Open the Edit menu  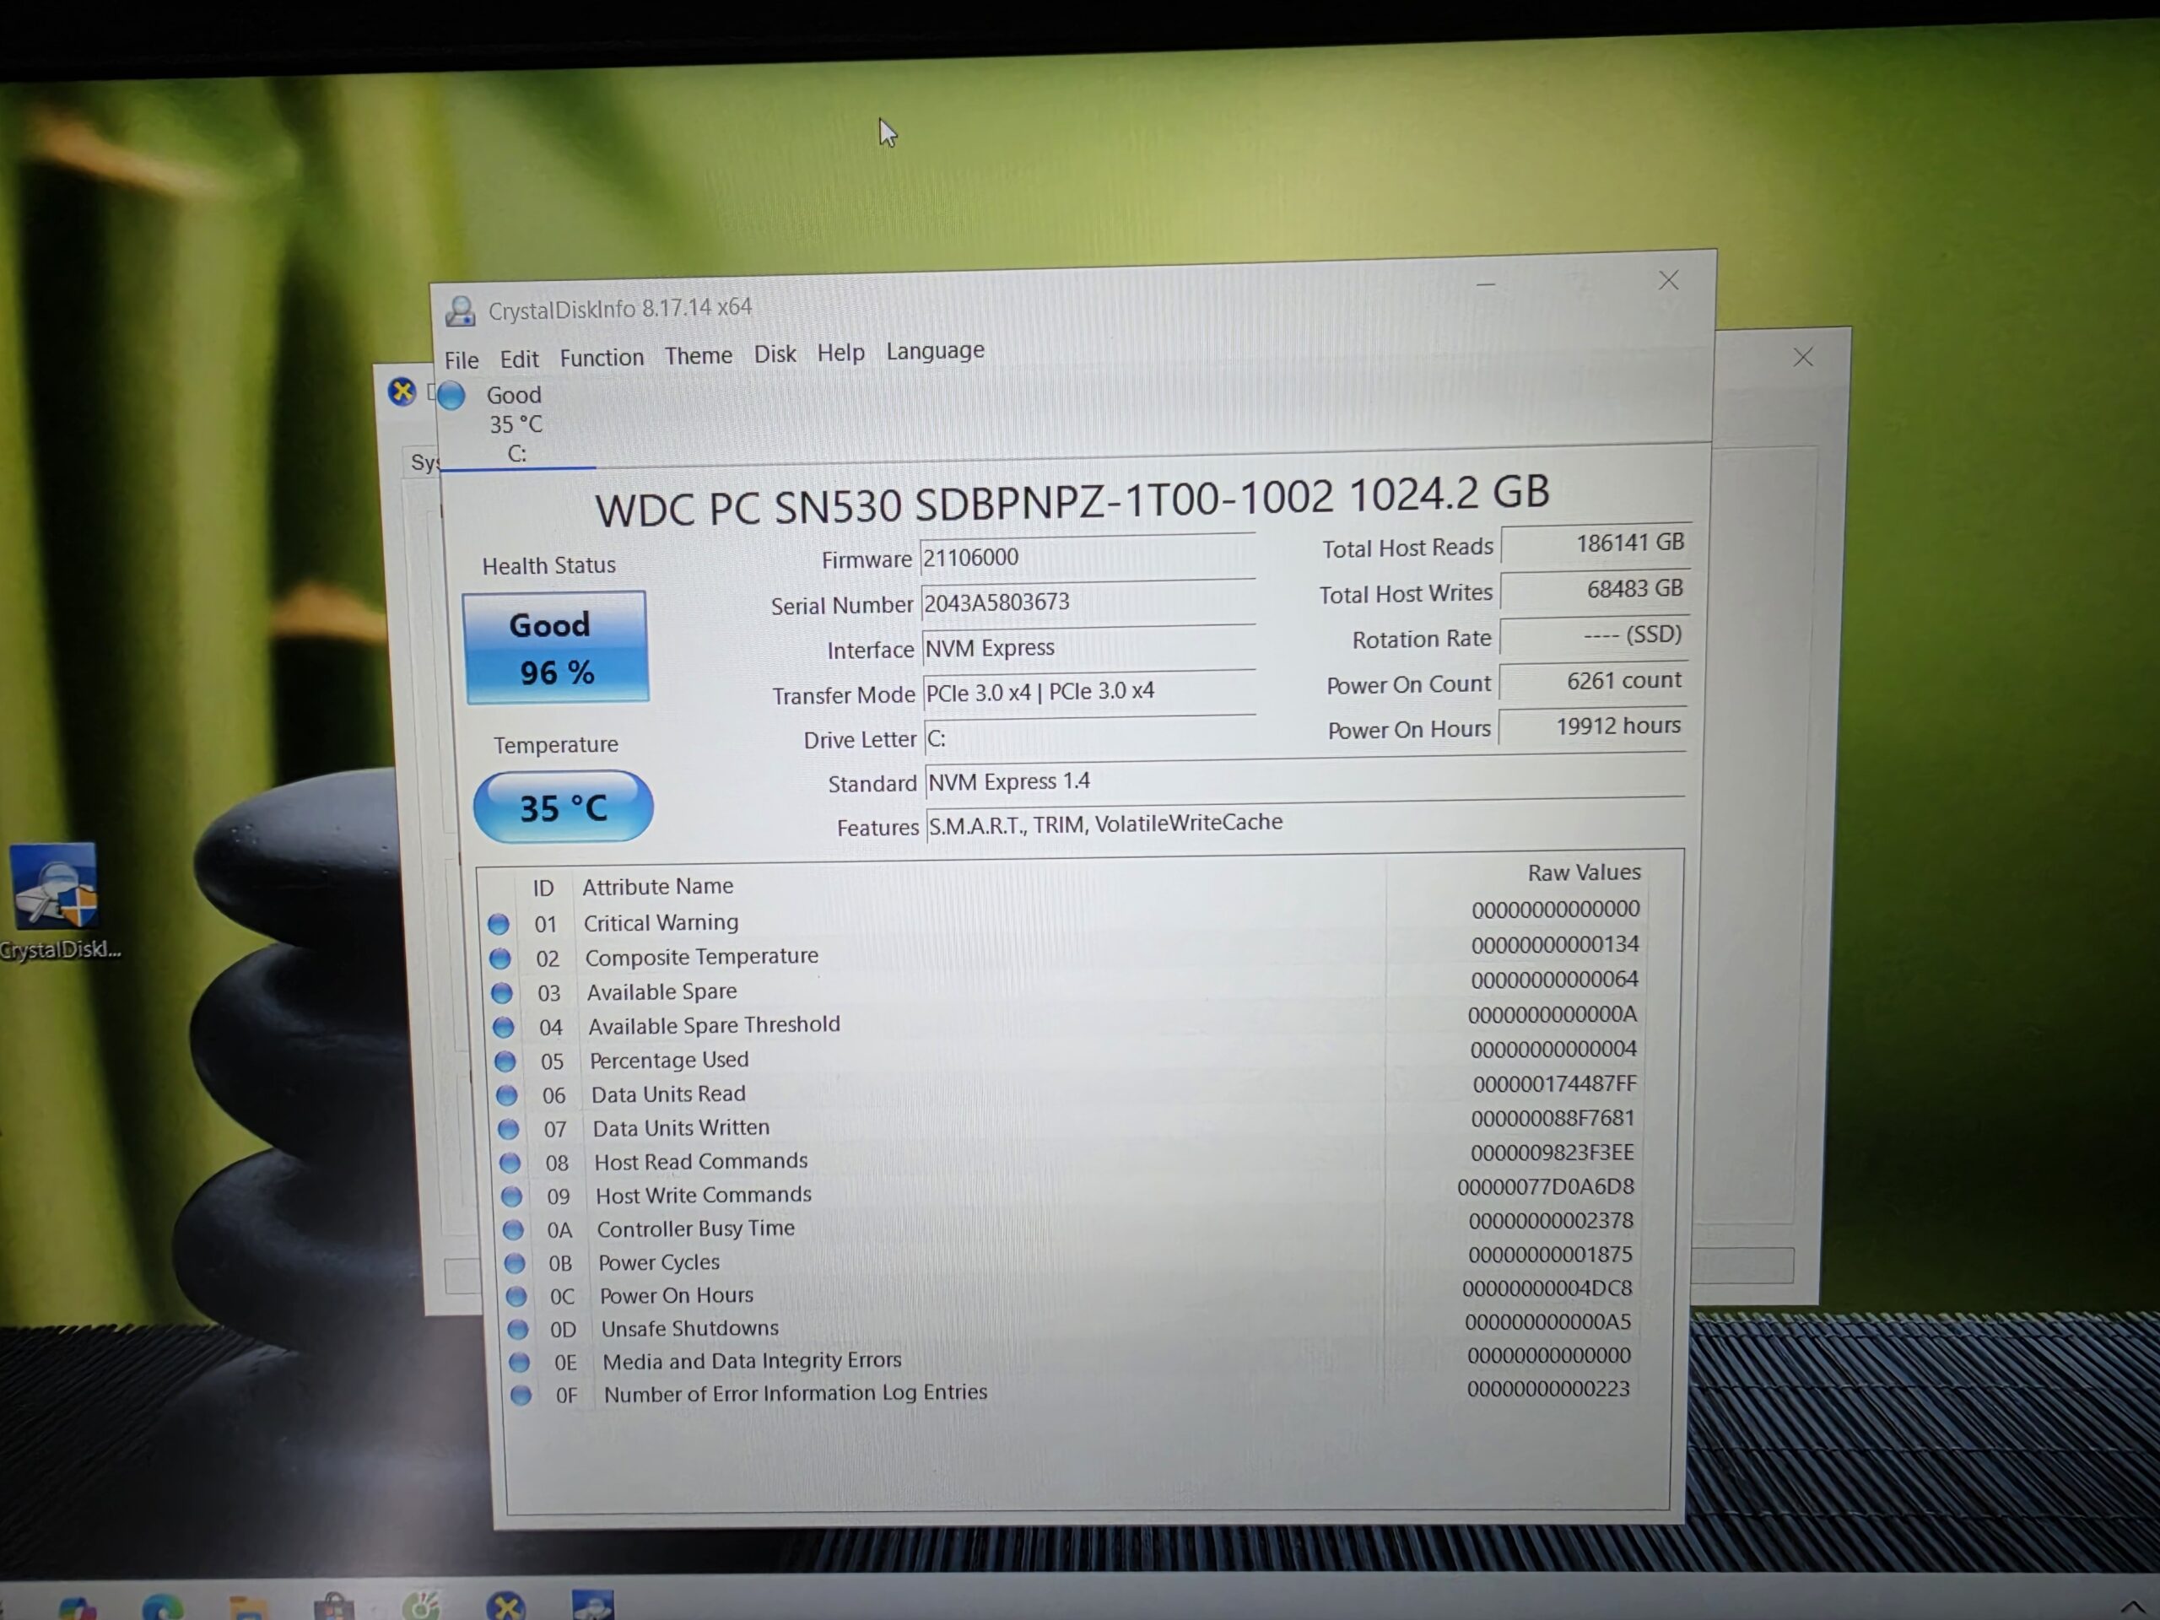point(519,359)
